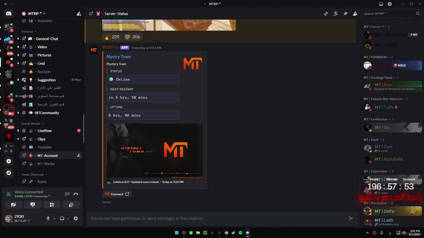Open member MT | Abdullahh profile
Viewport: 424px width, 238px height.
393,159
